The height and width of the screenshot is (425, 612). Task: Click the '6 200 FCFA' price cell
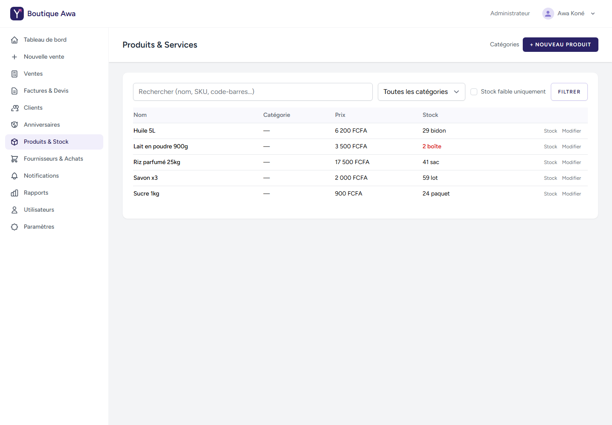pyautogui.click(x=351, y=131)
